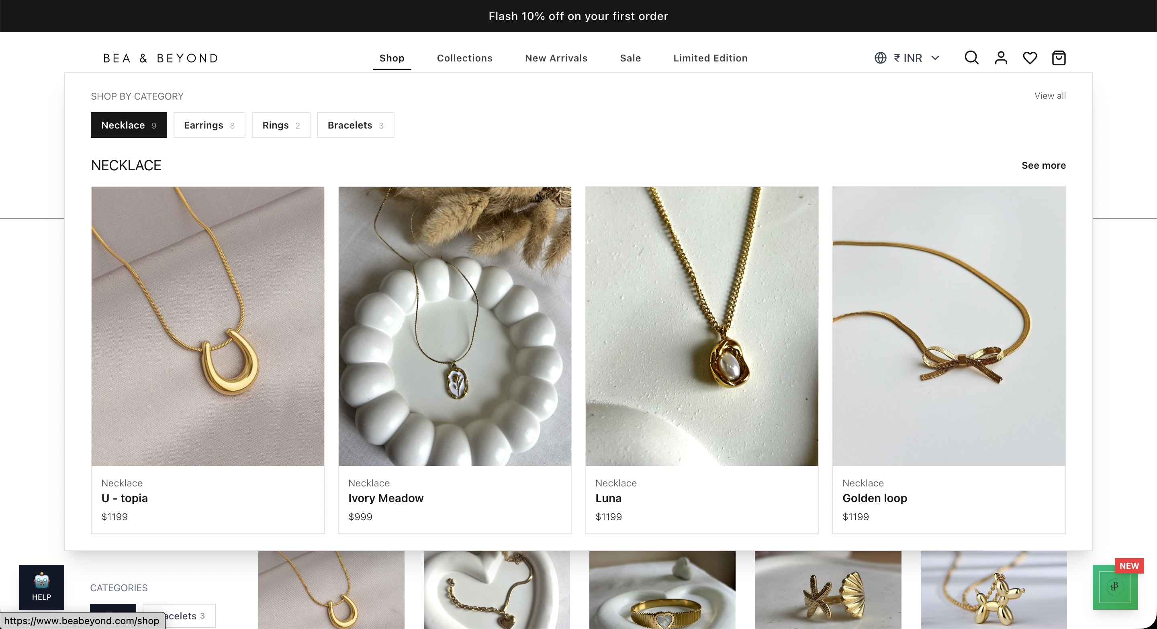Open the U - topia necklace image
The image size is (1157, 629).
(x=208, y=326)
